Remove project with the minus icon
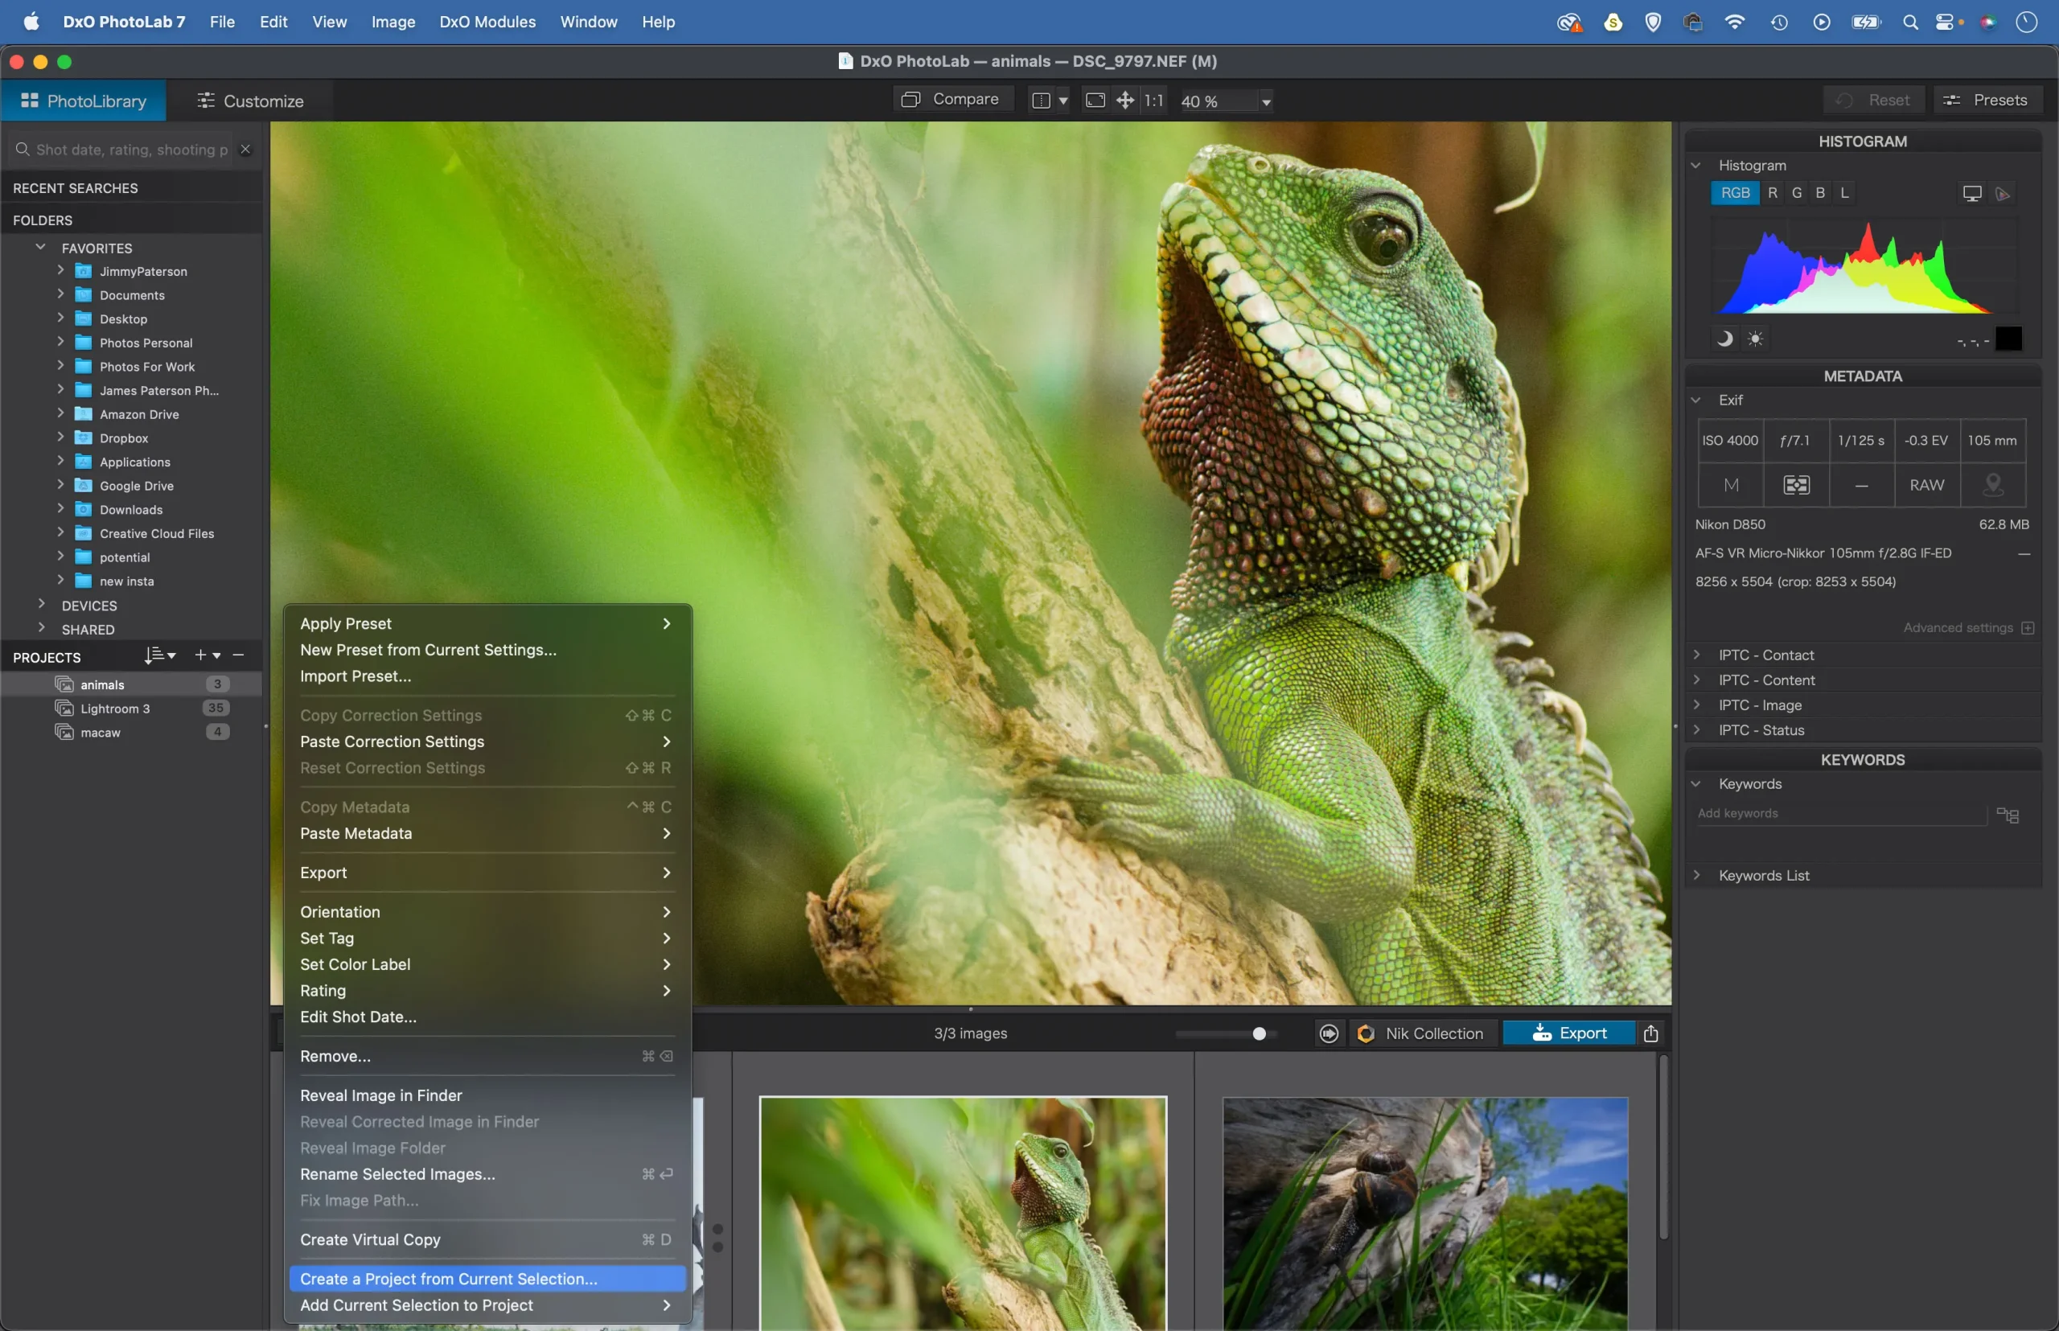 239,655
